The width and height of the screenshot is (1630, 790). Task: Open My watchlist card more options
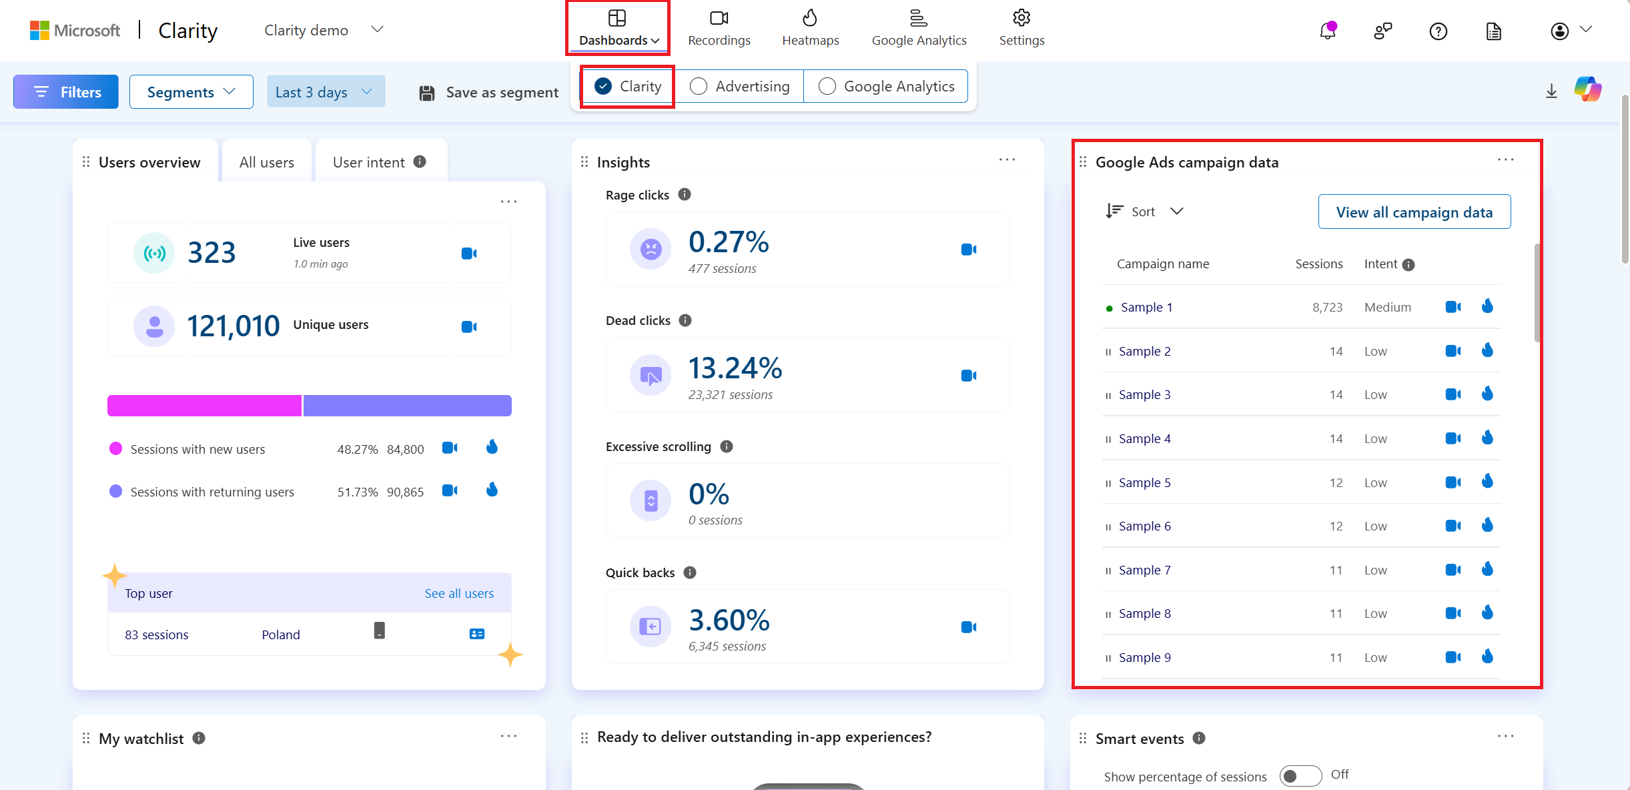pos(508,737)
